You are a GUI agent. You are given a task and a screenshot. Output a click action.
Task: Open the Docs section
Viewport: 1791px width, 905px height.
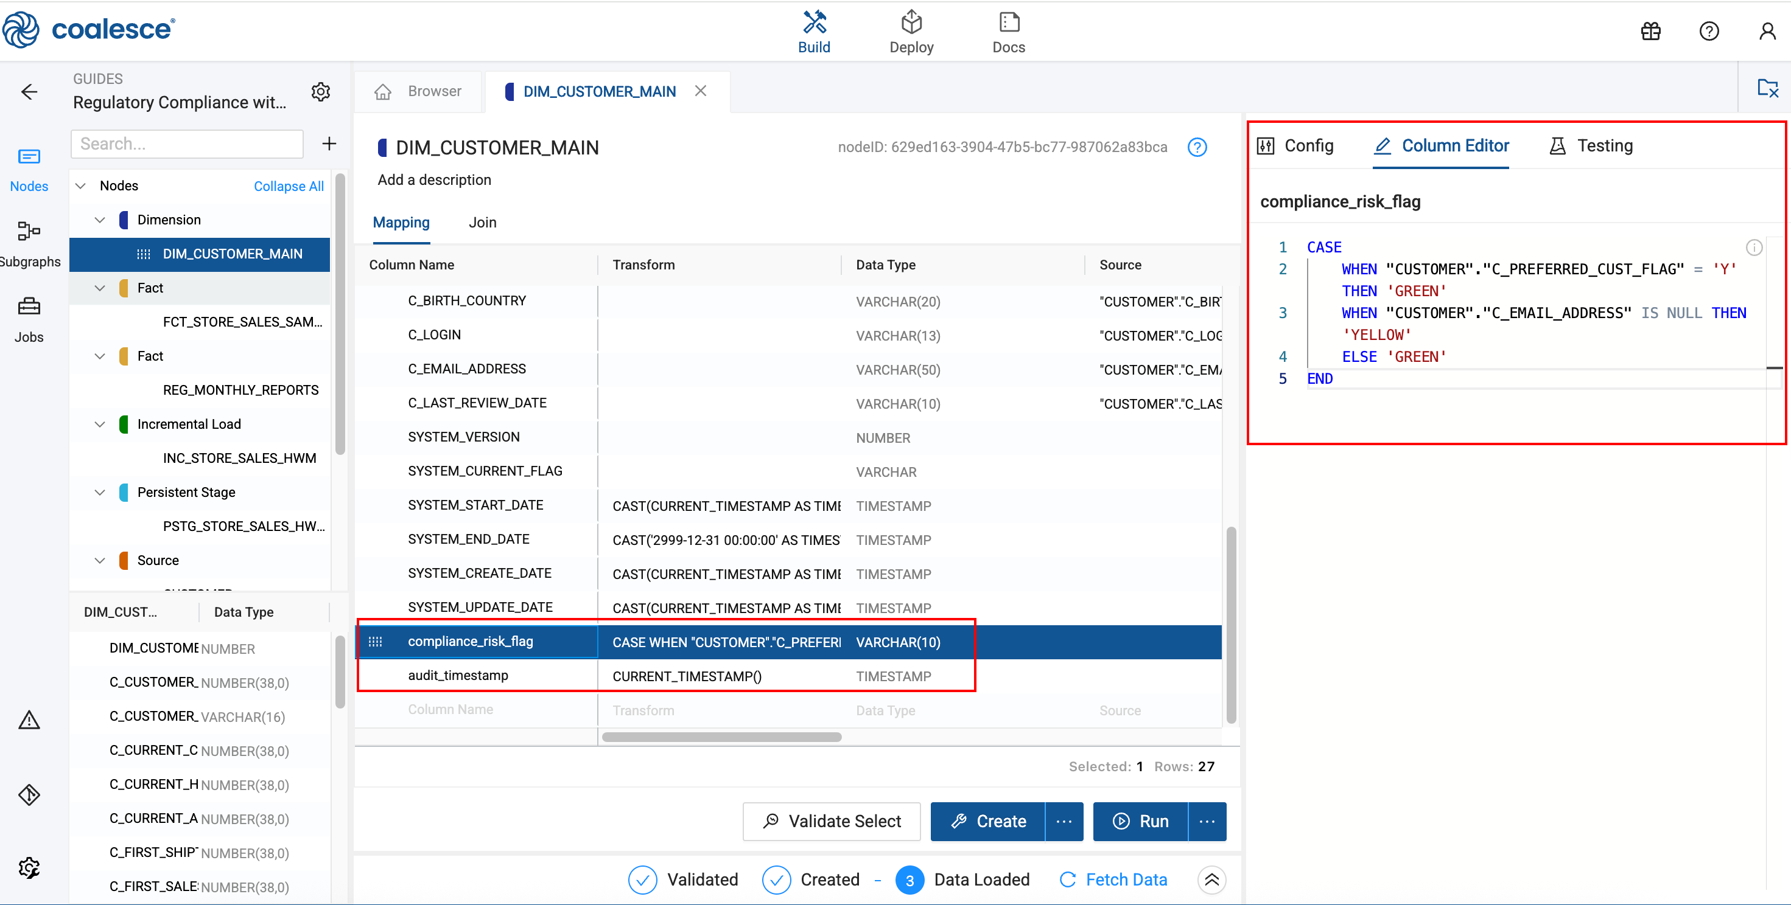point(1008,32)
